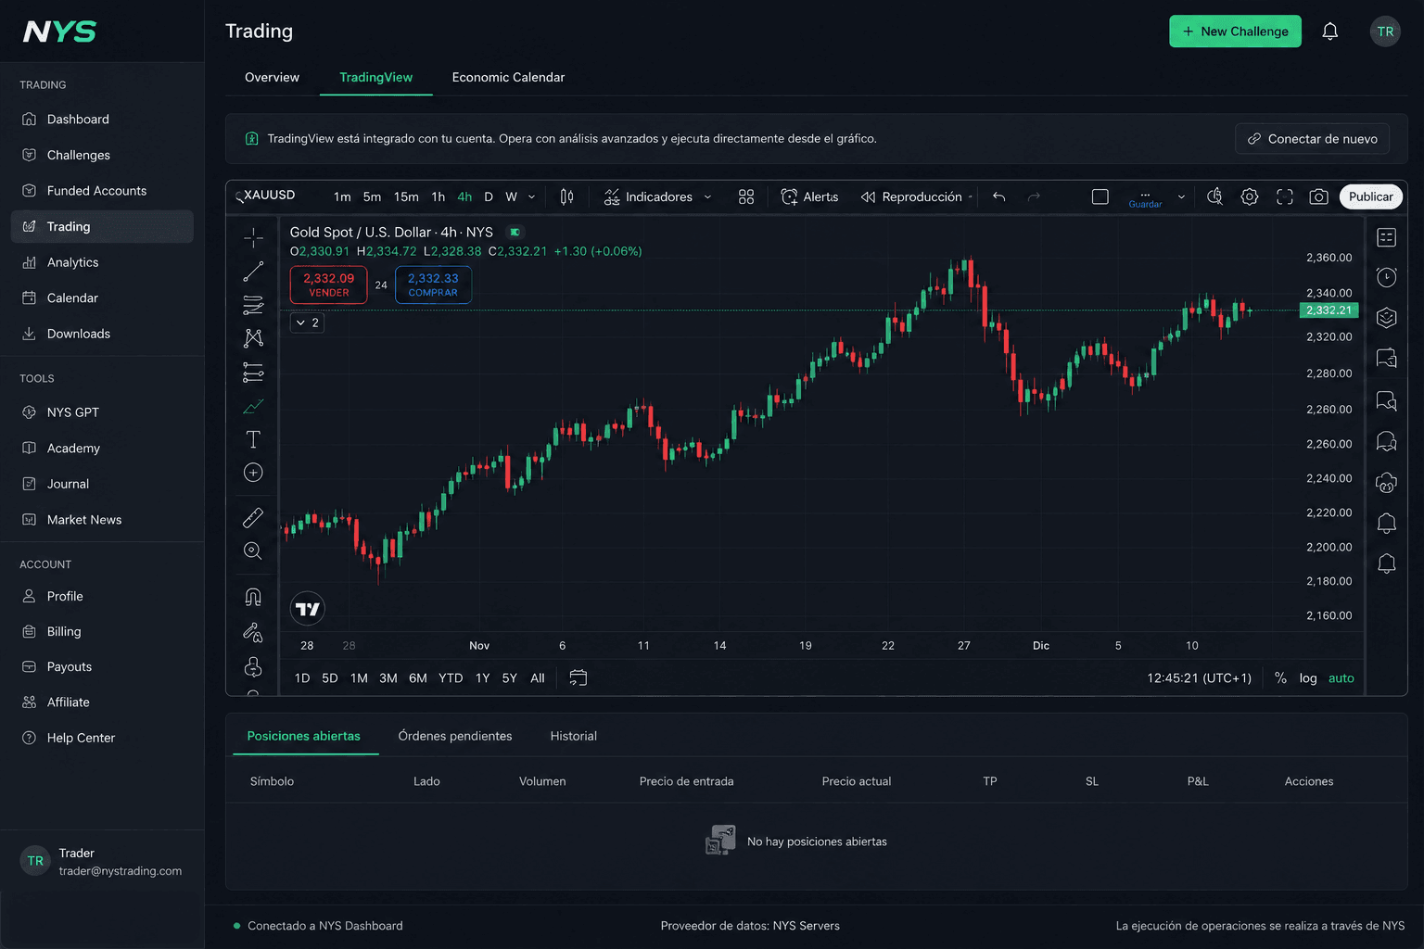Switch to Economic Calendar tab
1424x949 pixels.
(508, 77)
